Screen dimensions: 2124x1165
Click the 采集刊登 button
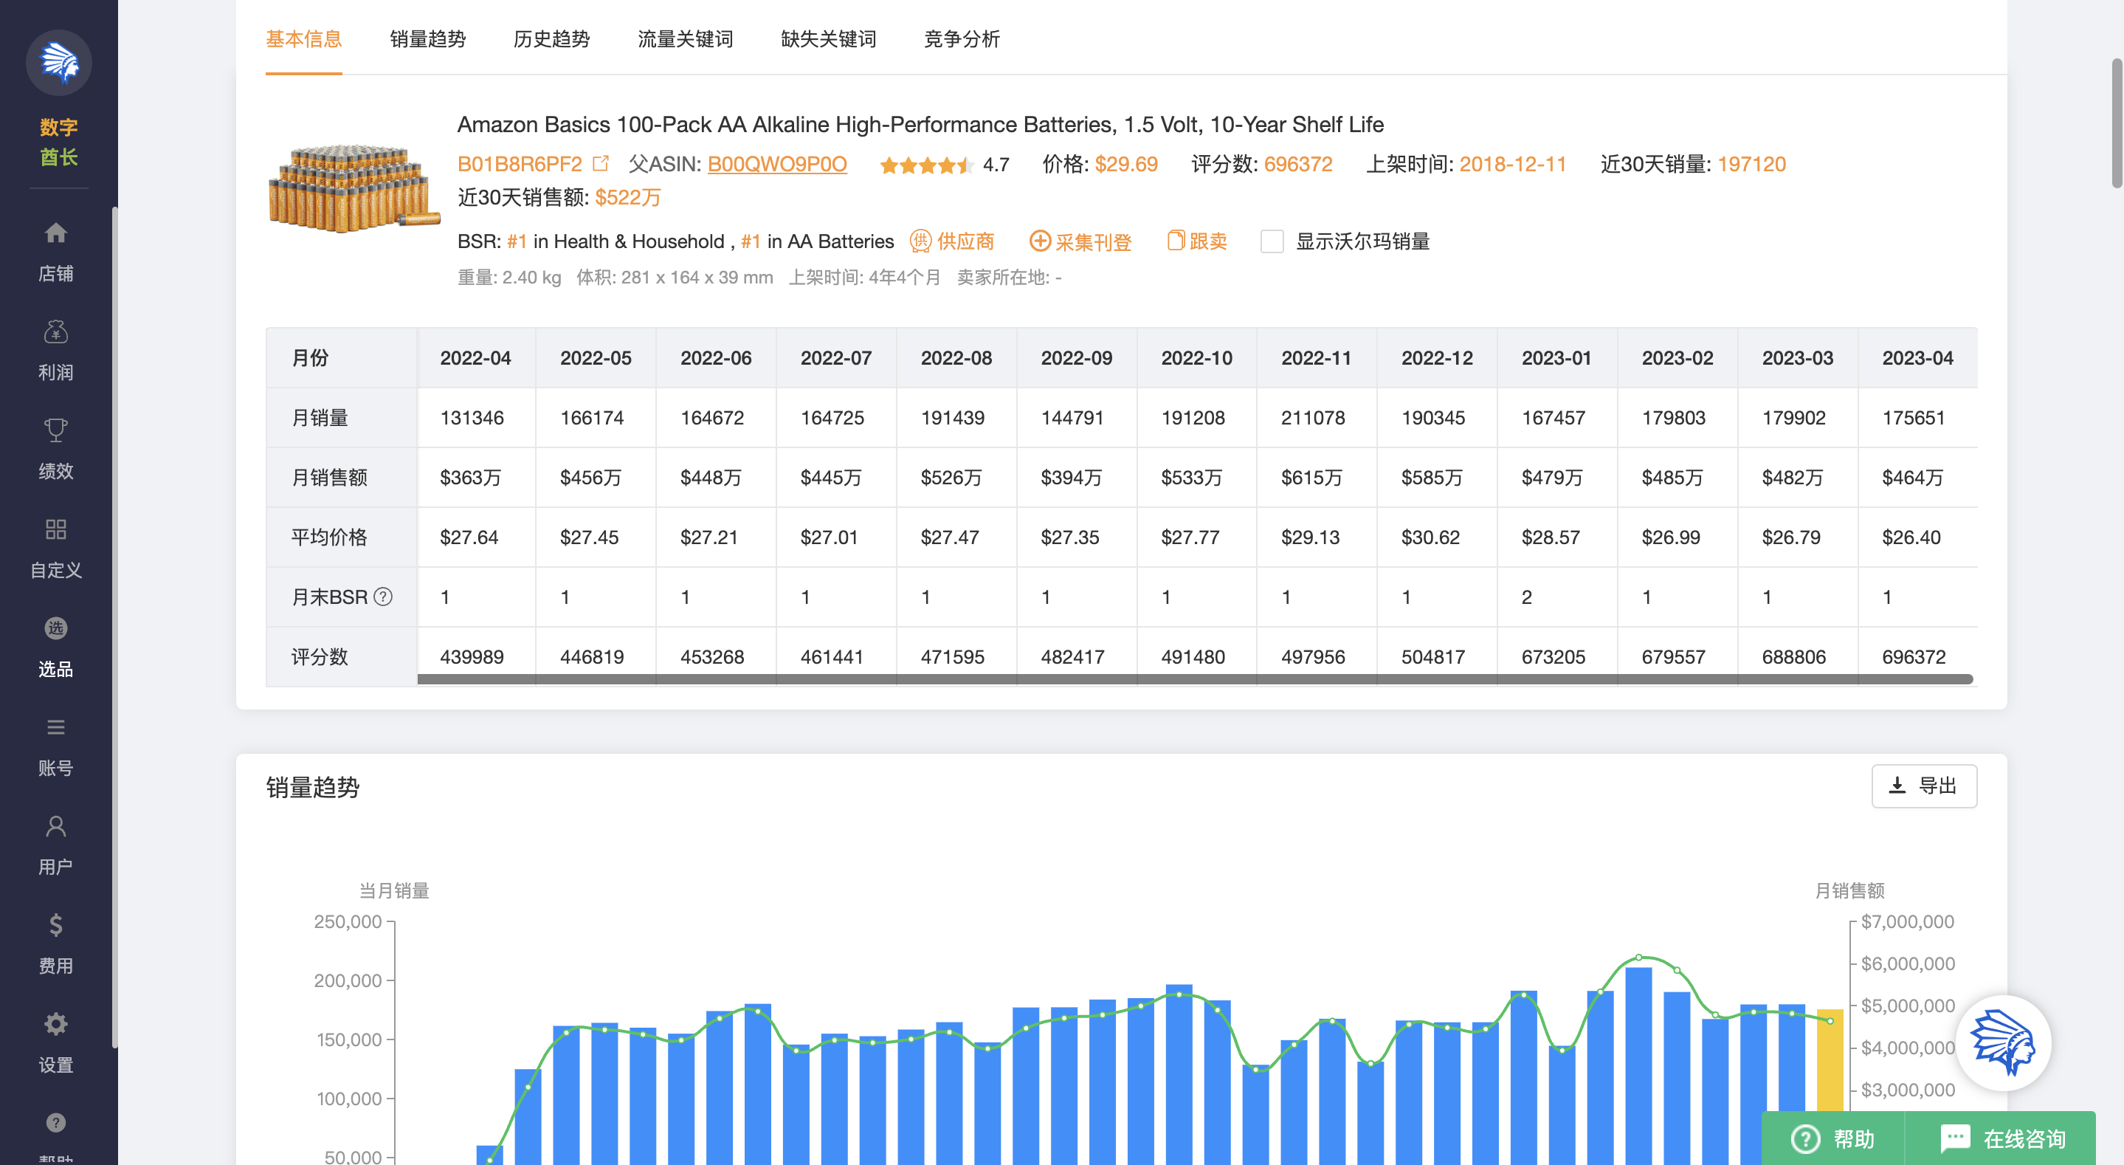coord(1081,241)
